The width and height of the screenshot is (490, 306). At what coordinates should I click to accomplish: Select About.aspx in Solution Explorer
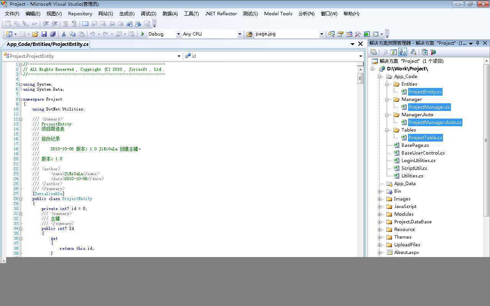point(407,252)
